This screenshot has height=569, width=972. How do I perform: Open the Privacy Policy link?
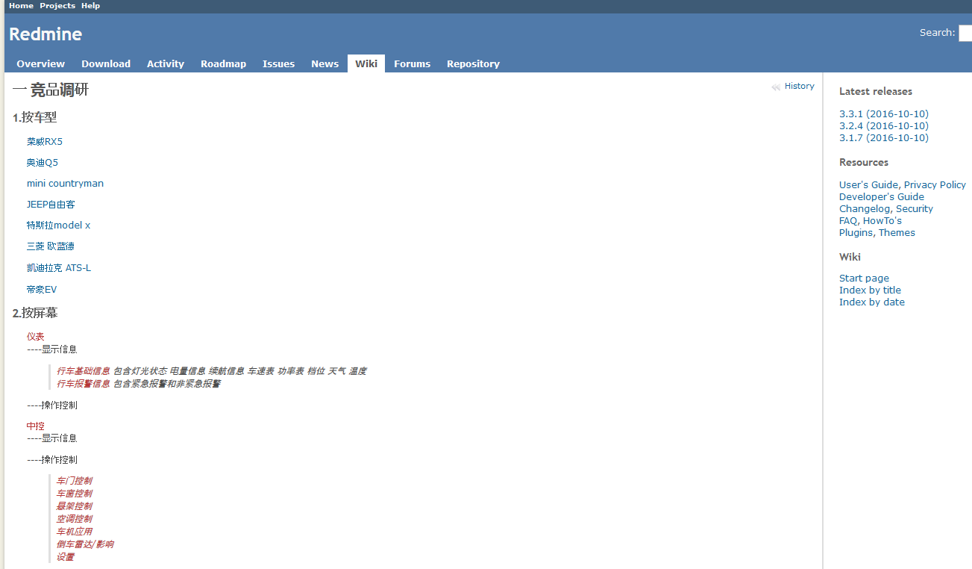coord(935,184)
